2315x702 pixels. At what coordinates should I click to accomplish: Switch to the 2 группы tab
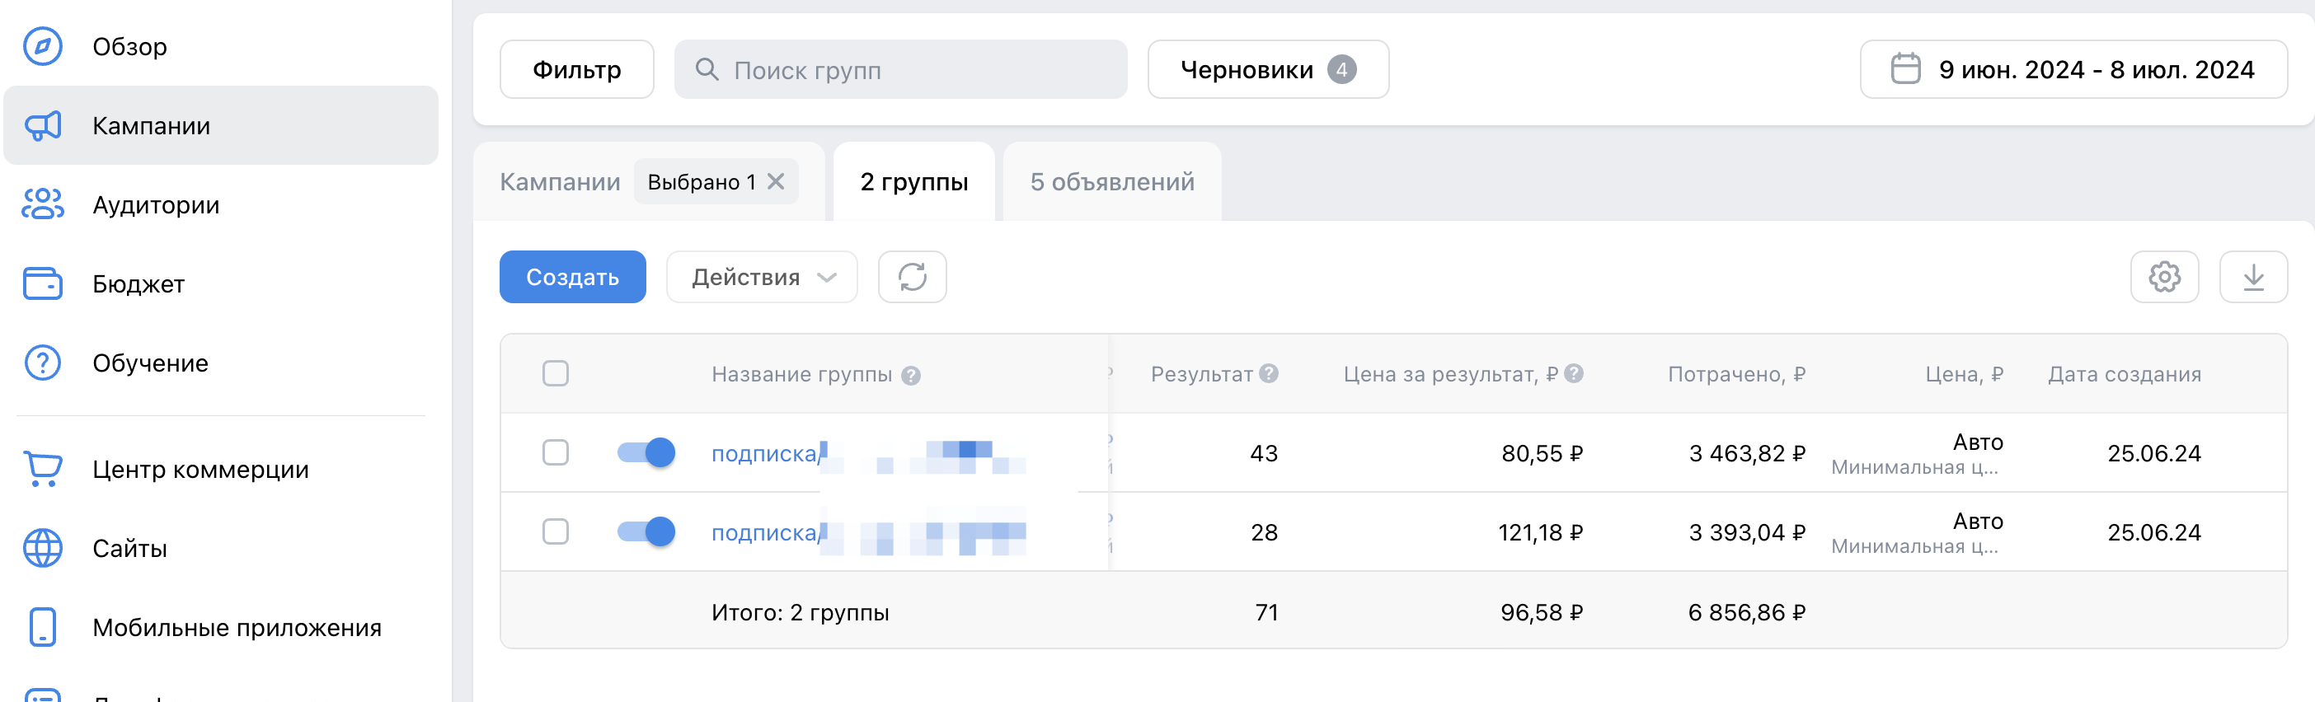point(914,182)
